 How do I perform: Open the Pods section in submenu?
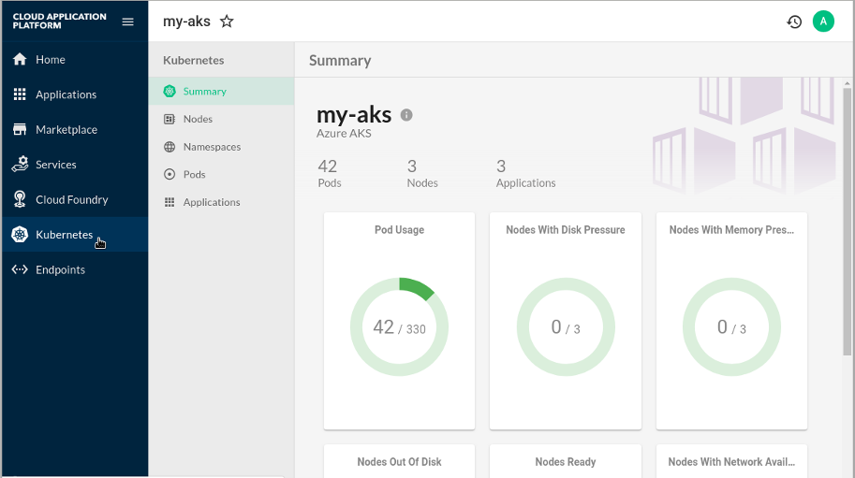(194, 174)
